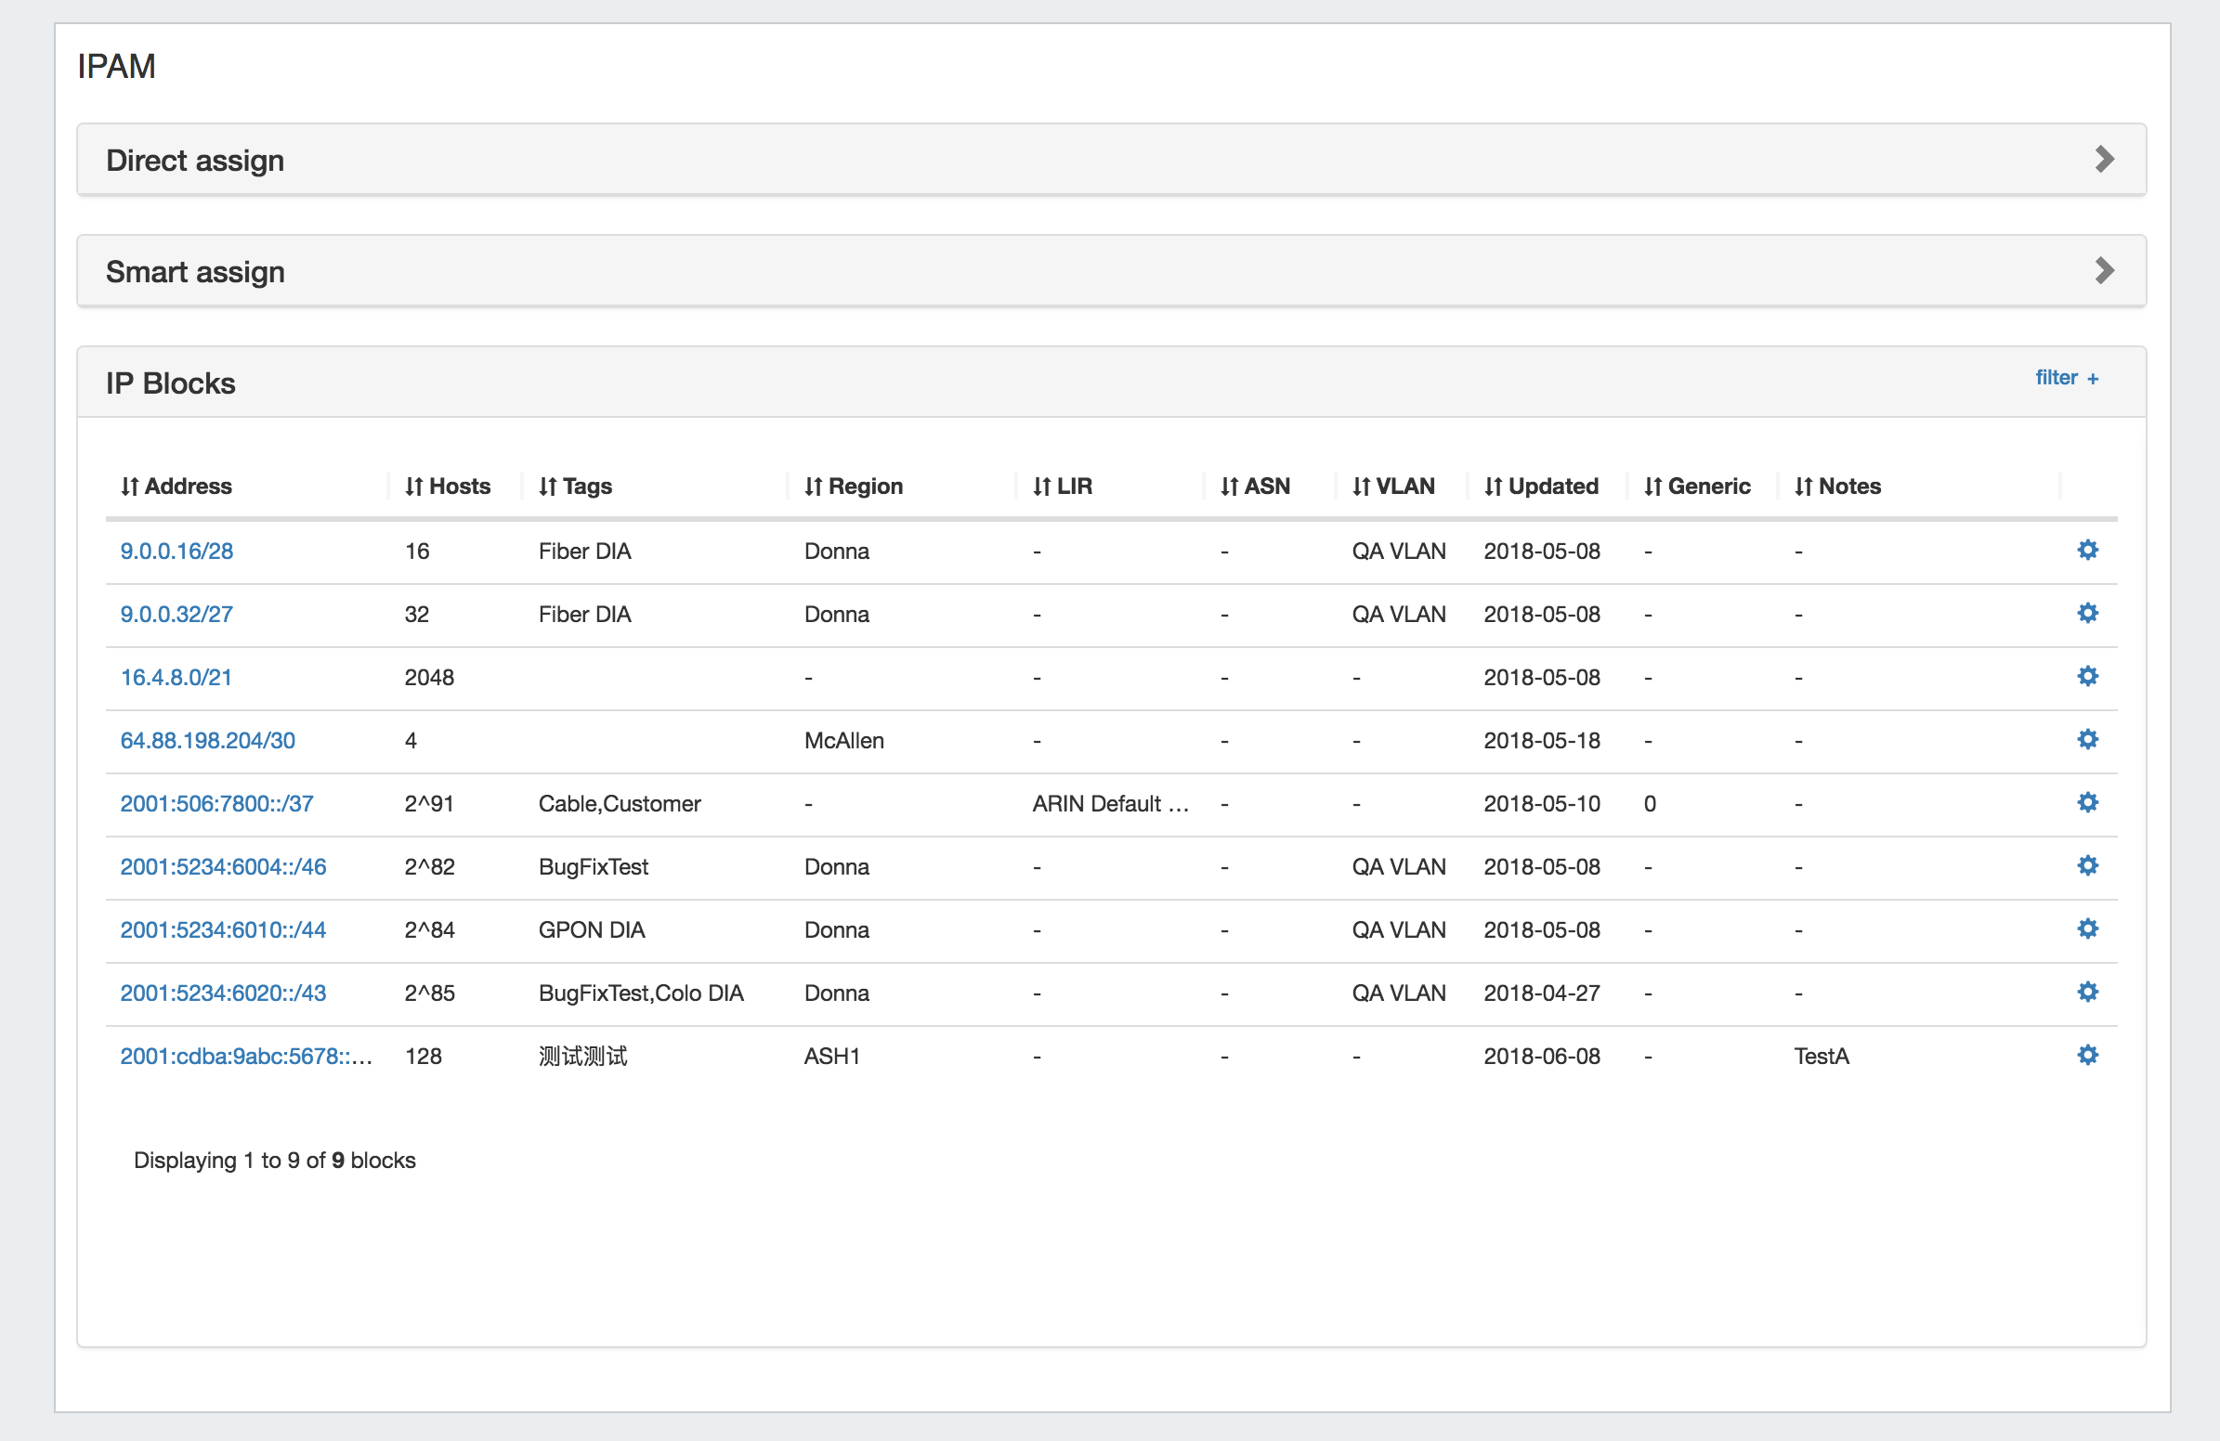Open gear menu for 9.0.0.32/27 block

(x=2087, y=614)
